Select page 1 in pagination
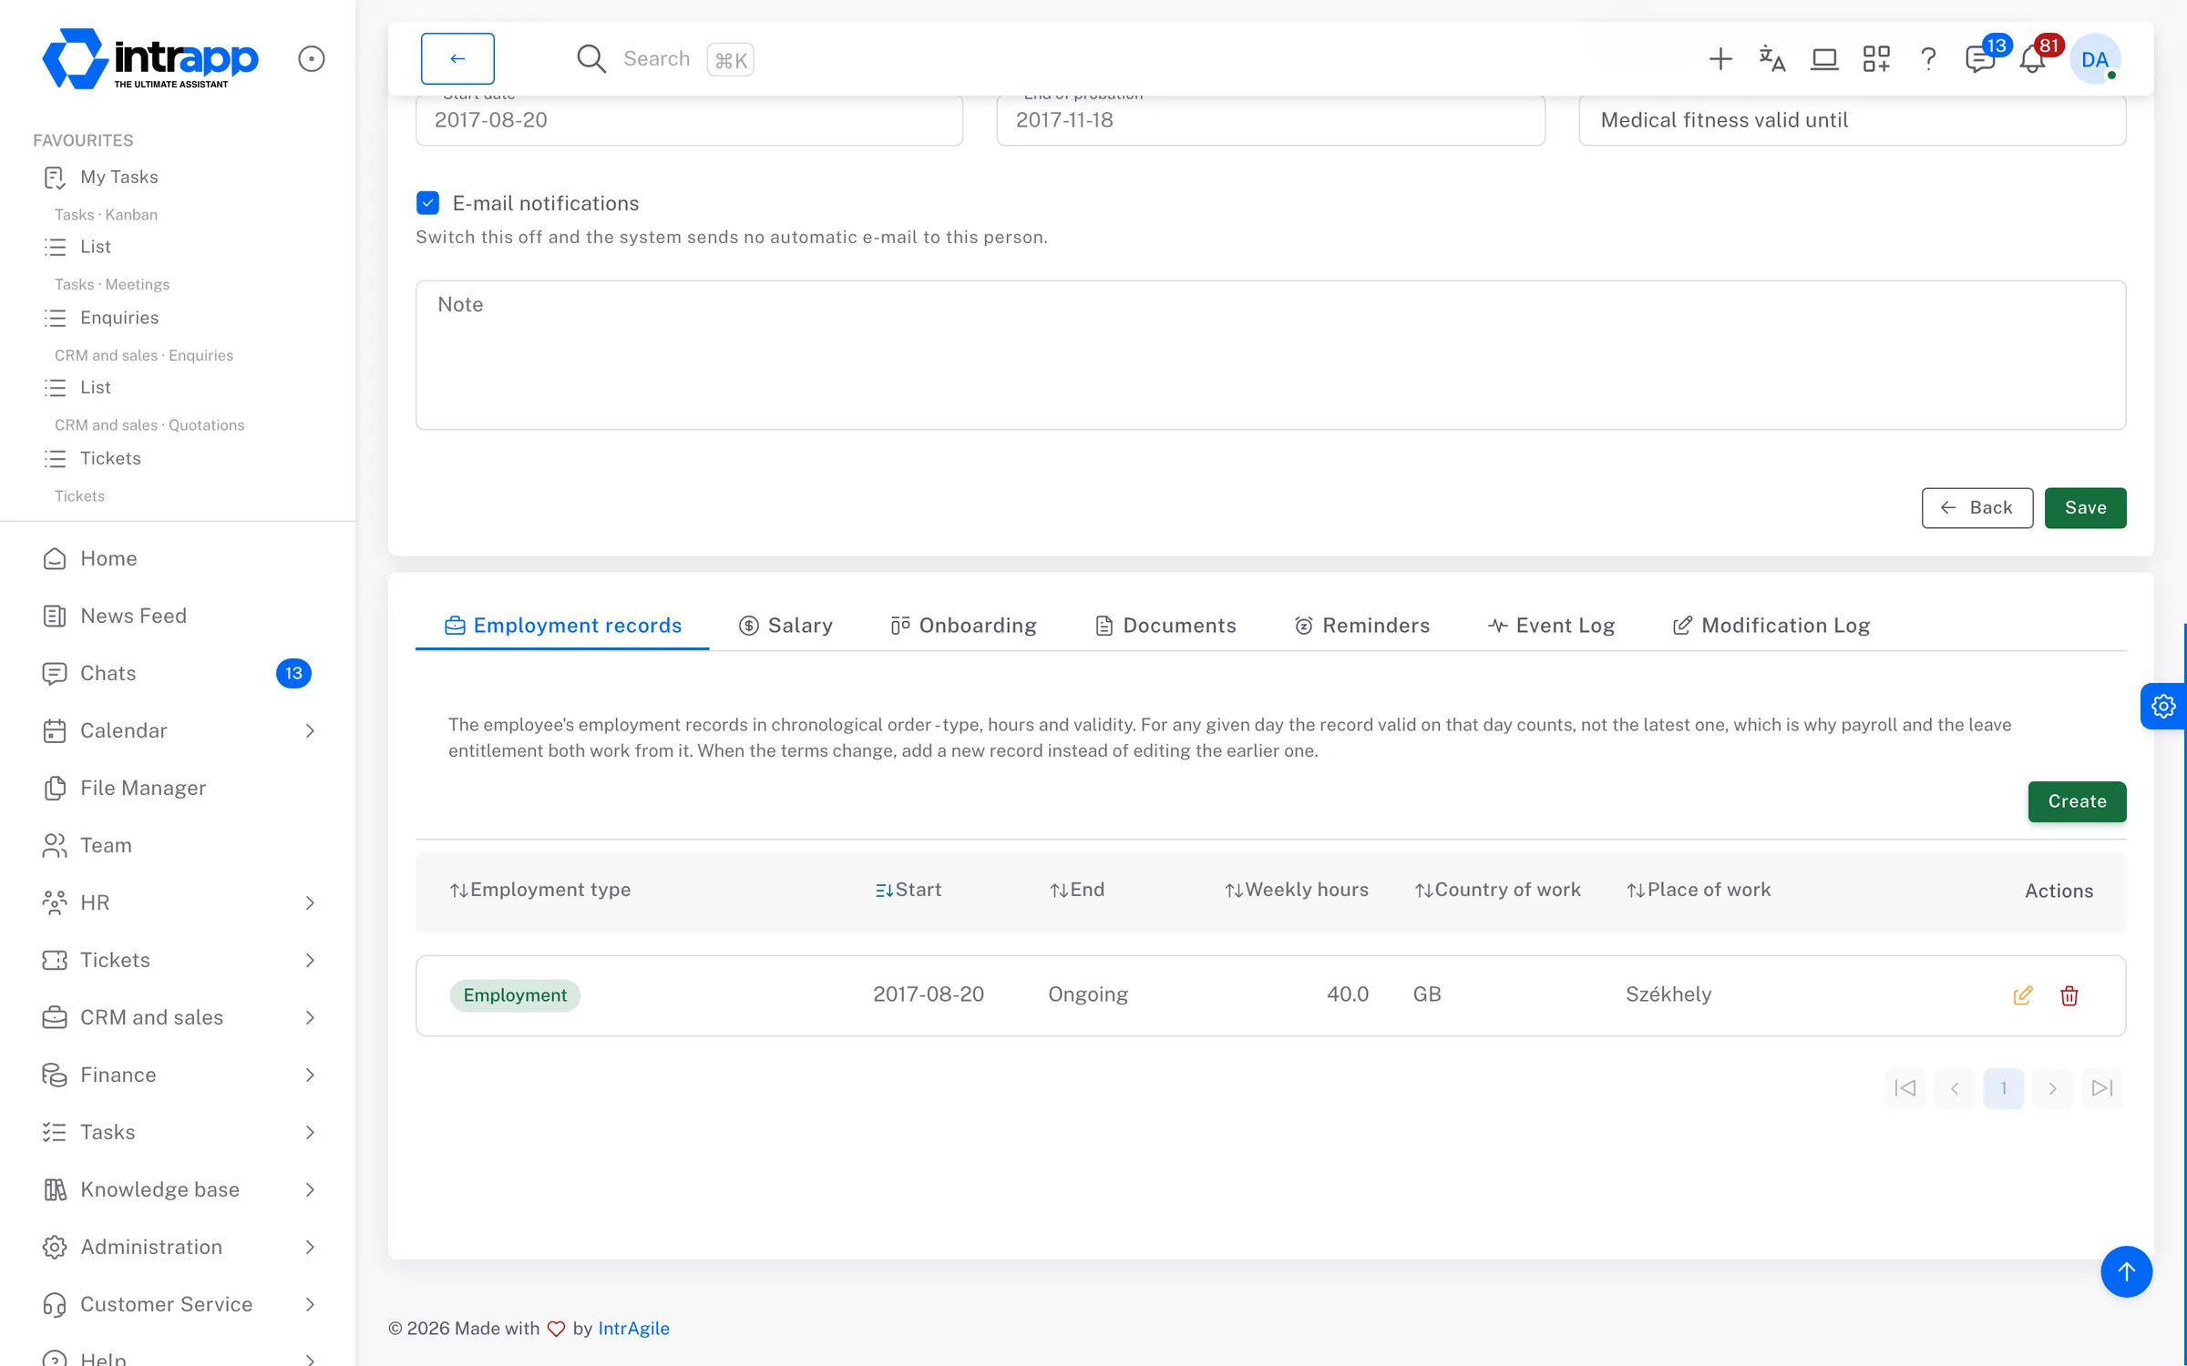Viewport: 2187px width, 1366px height. 2003,1088
